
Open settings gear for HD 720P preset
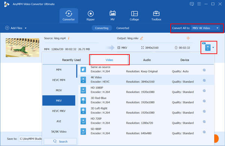[204, 122]
